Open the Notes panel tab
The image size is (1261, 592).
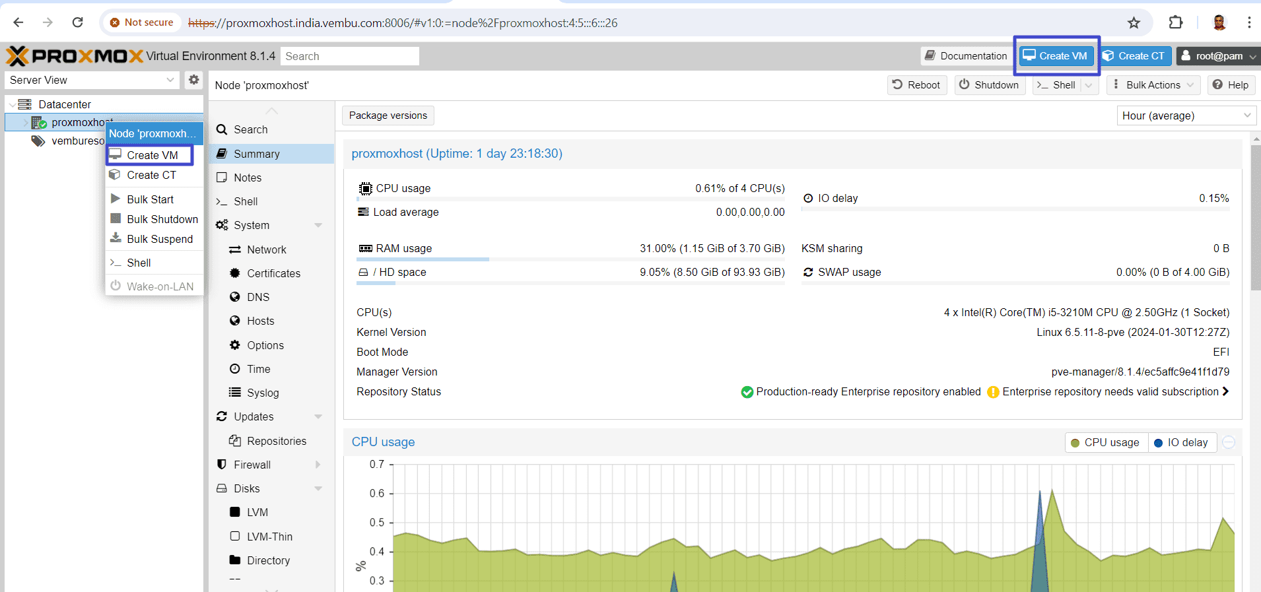click(272, 178)
